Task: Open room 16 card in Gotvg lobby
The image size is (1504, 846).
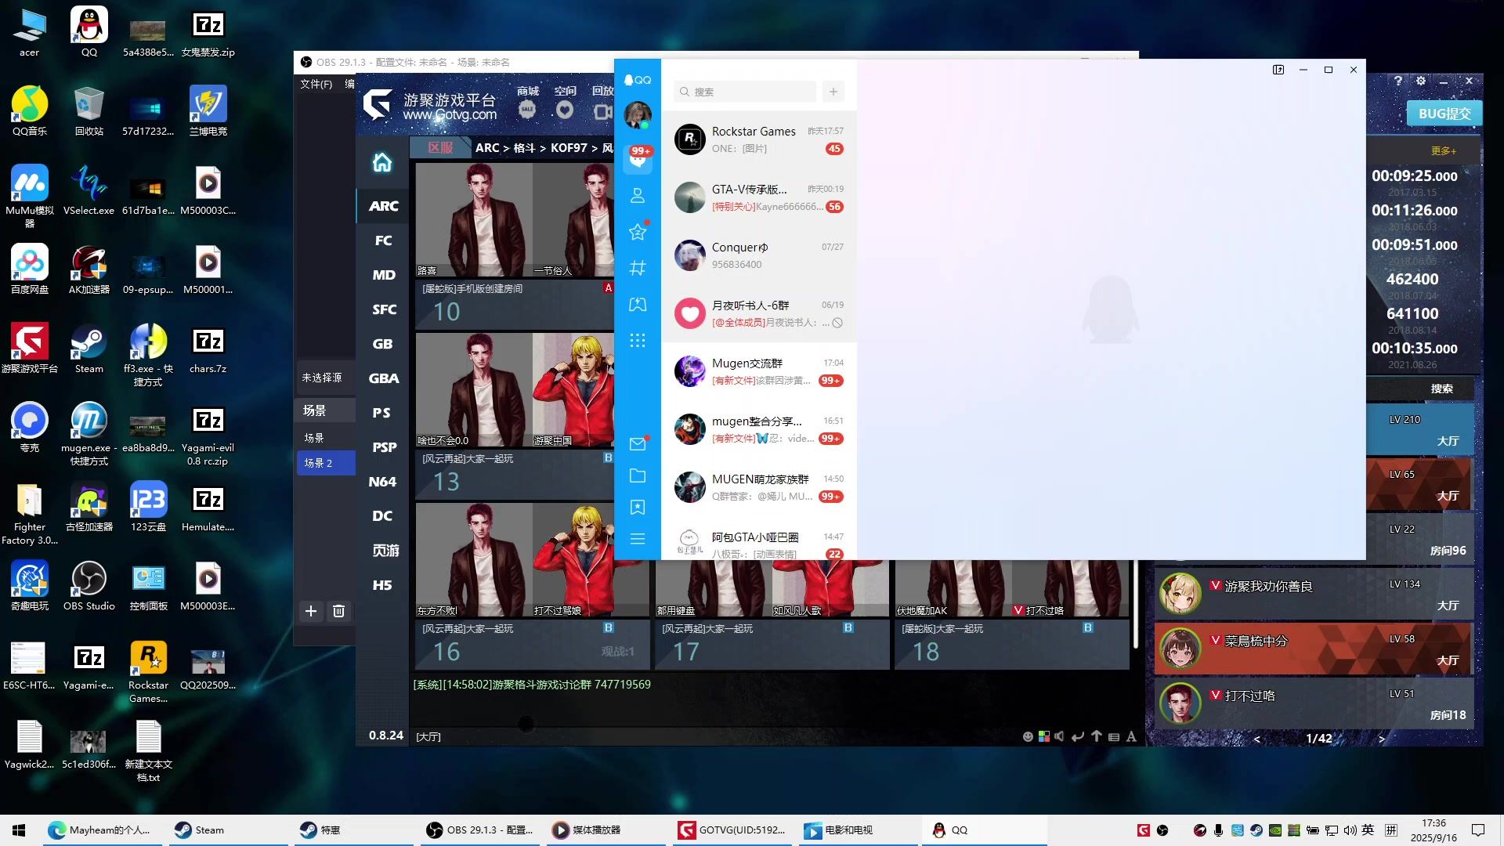Action: point(533,586)
